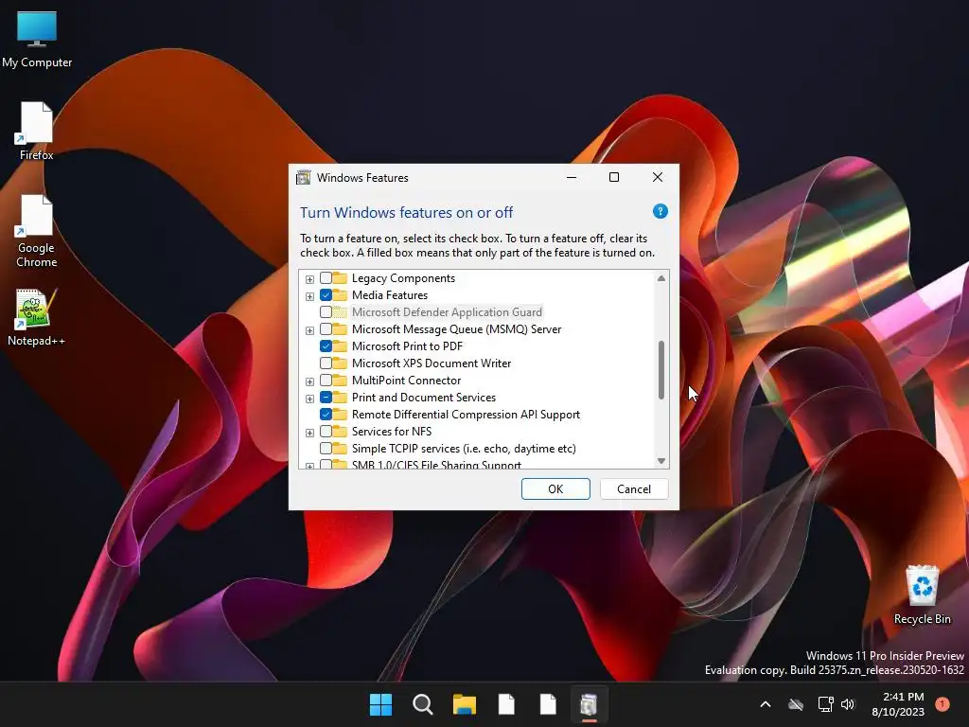Viewport: 969px width, 727px height.
Task: Uncheck Microsoft Print to PDF
Action: pos(326,346)
